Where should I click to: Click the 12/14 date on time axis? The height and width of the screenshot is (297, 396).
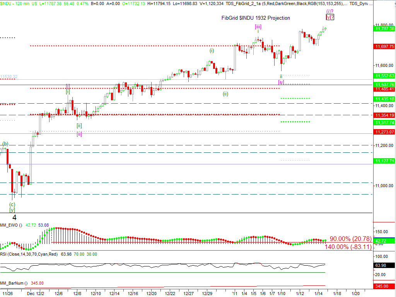(114, 294)
